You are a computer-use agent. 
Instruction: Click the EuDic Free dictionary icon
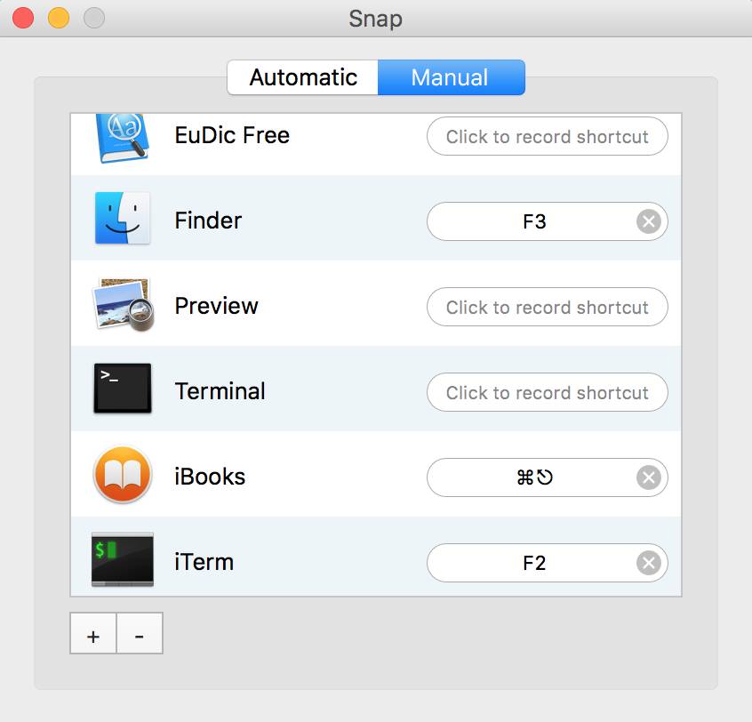(123, 138)
